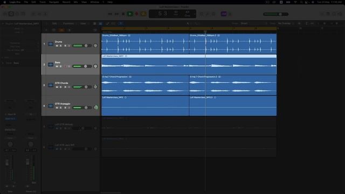Select the Lofi Masterclass region on the Bass track

tap(189, 64)
